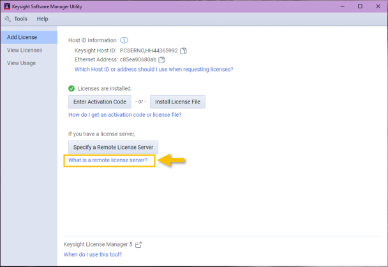Click the Keysight Host ID value text

(149, 50)
